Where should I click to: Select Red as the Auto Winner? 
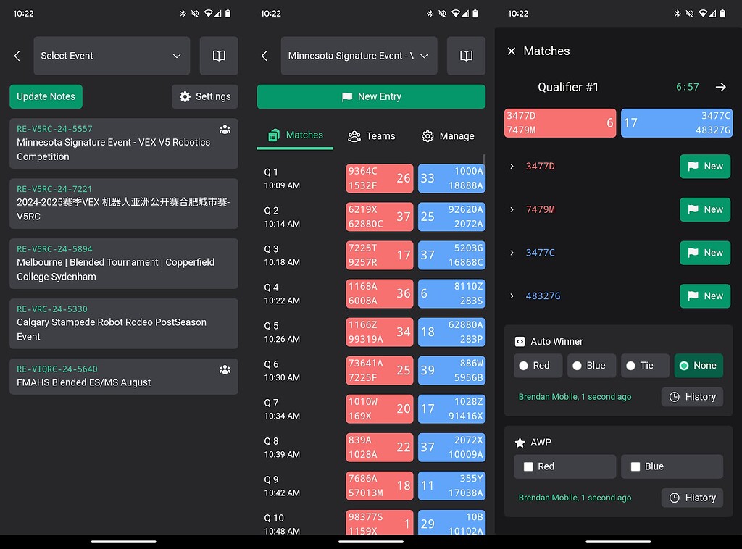(x=538, y=366)
